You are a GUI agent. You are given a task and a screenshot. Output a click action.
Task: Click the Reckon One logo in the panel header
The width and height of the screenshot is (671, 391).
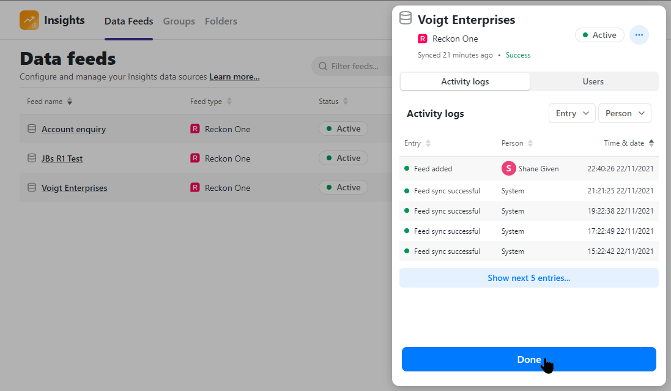pos(423,39)
